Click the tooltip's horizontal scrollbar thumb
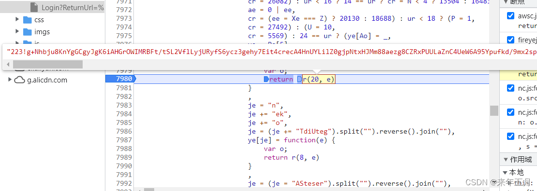 (48, 64)
